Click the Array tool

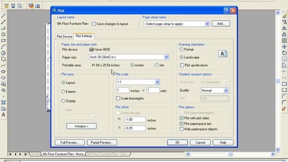[284, 40]
